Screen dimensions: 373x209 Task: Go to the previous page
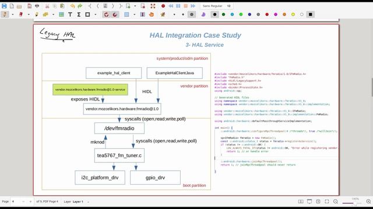97,6
